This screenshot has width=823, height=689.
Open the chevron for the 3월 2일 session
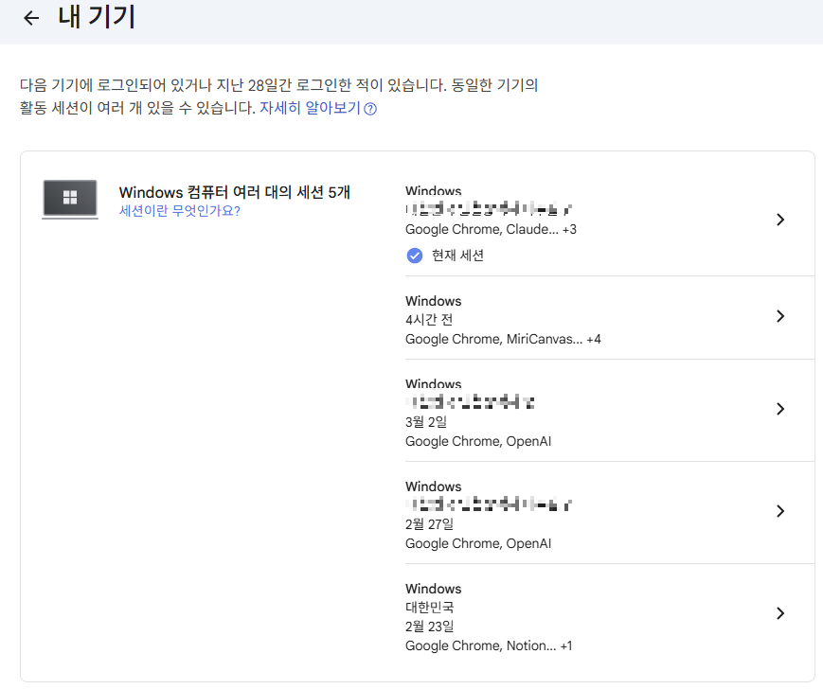coord(780,409)
